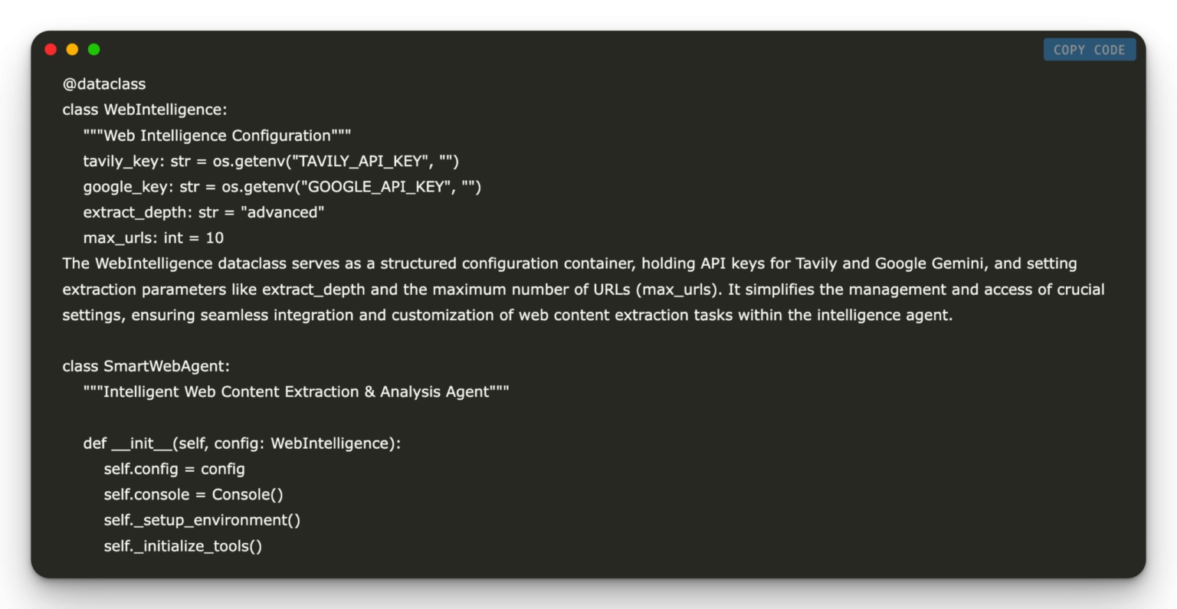Click the green zoom traffic light
The height and width of the screenshot is (609, 1177).
tap(93, 49)
